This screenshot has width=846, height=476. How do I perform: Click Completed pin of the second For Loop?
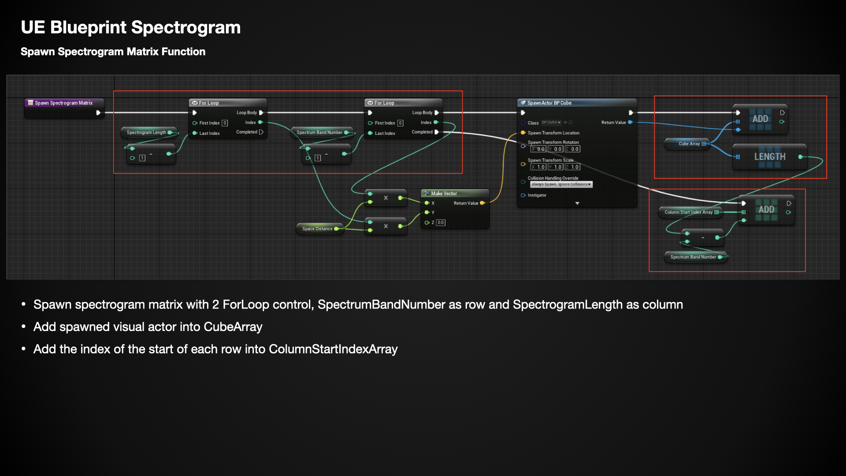[x=437, y=132]
